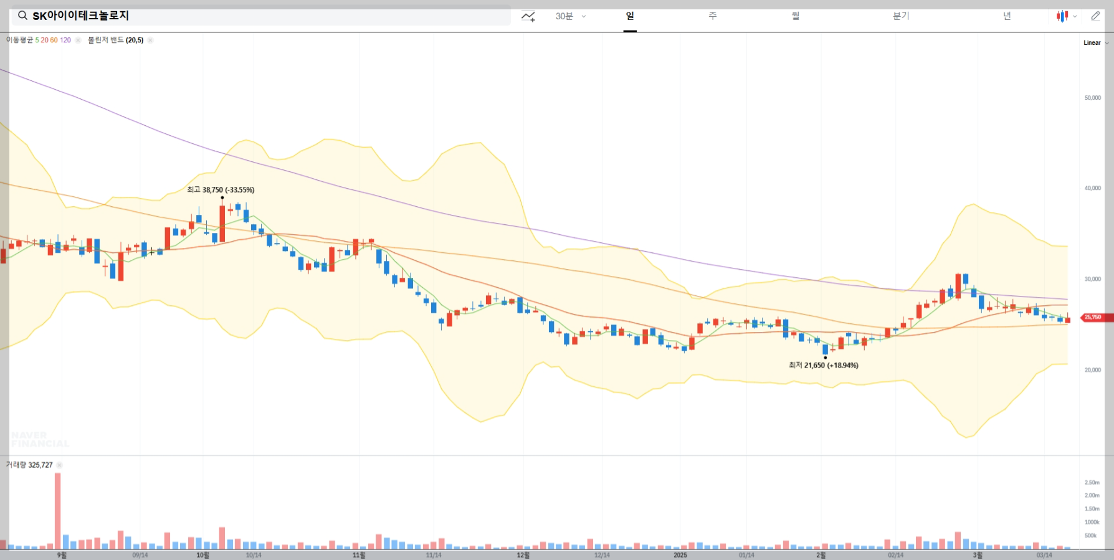Click the search magnifier icon
Image resolution: width=1114 pixels, height=560 pixels.
22,16
